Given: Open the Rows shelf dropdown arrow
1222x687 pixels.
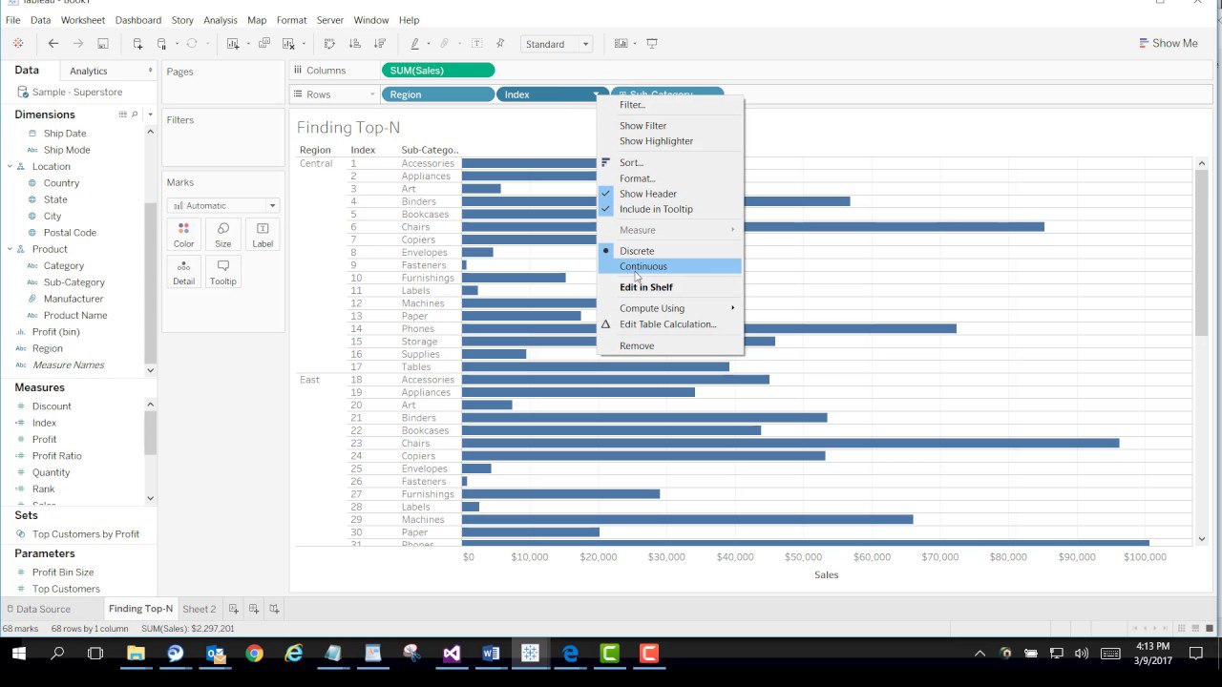Looking at the screenshot, I should pyautogui.click(x=371, y=94).
